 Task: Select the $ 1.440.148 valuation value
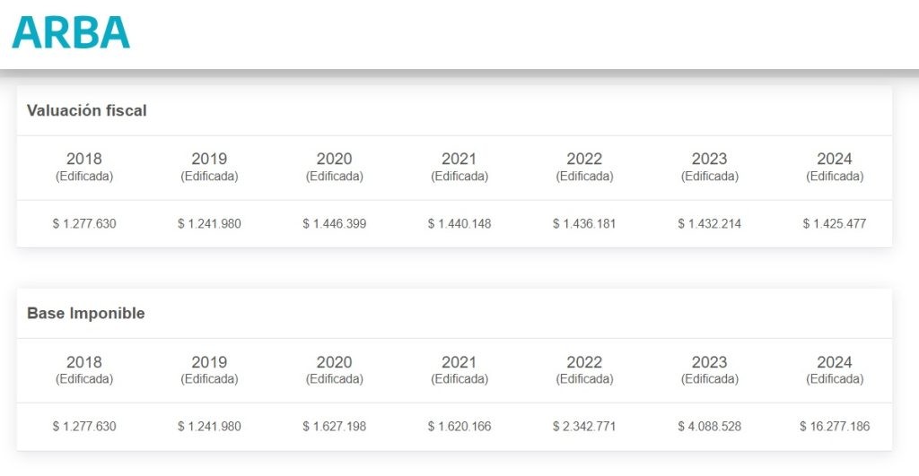pyautogui.click(x=459, y=223)
